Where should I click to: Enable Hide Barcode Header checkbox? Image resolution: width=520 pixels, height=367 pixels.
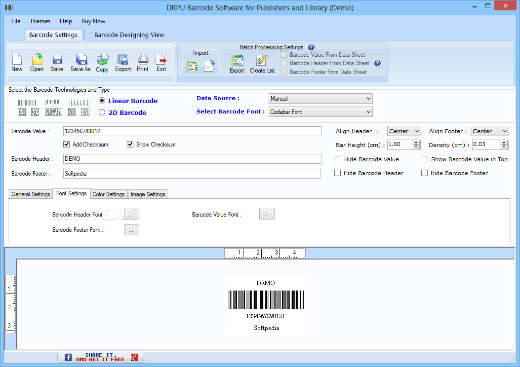click(338, 173)
